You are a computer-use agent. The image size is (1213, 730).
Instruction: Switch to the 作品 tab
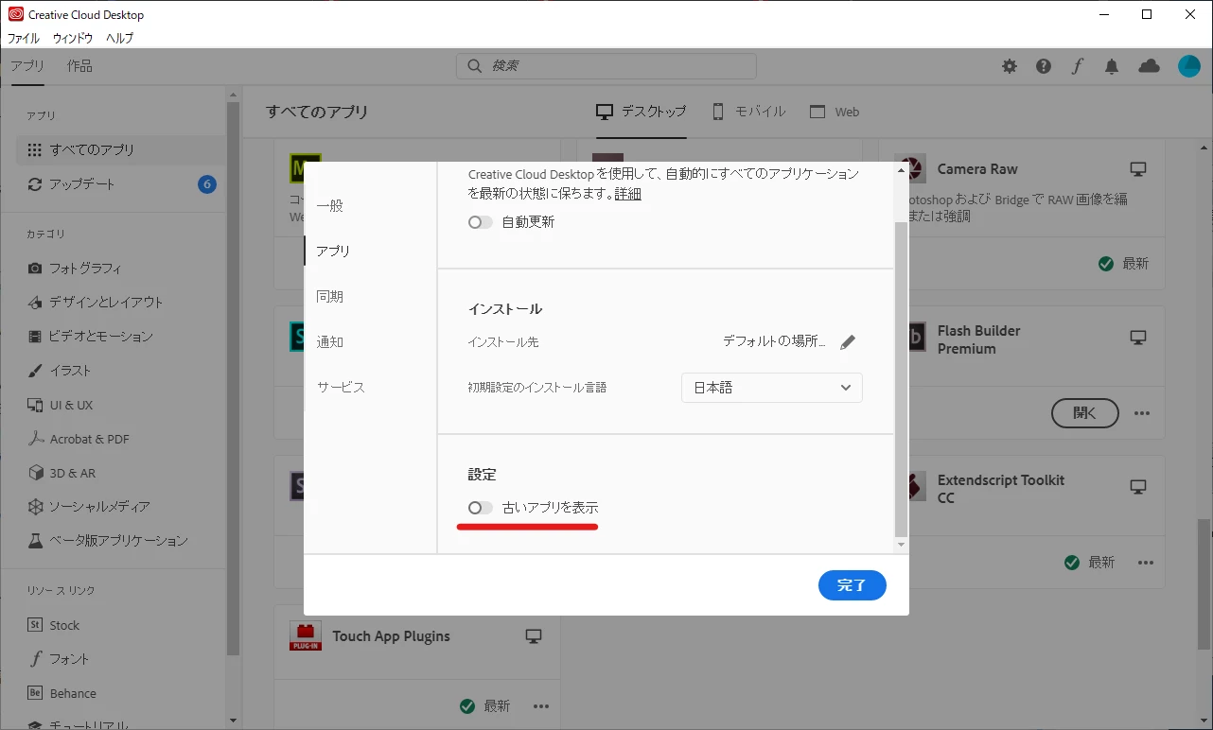[x=79, y=66]
